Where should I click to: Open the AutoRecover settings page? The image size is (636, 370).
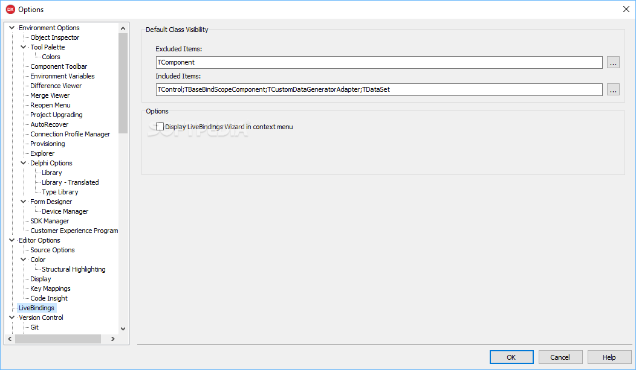click(50, 125)
